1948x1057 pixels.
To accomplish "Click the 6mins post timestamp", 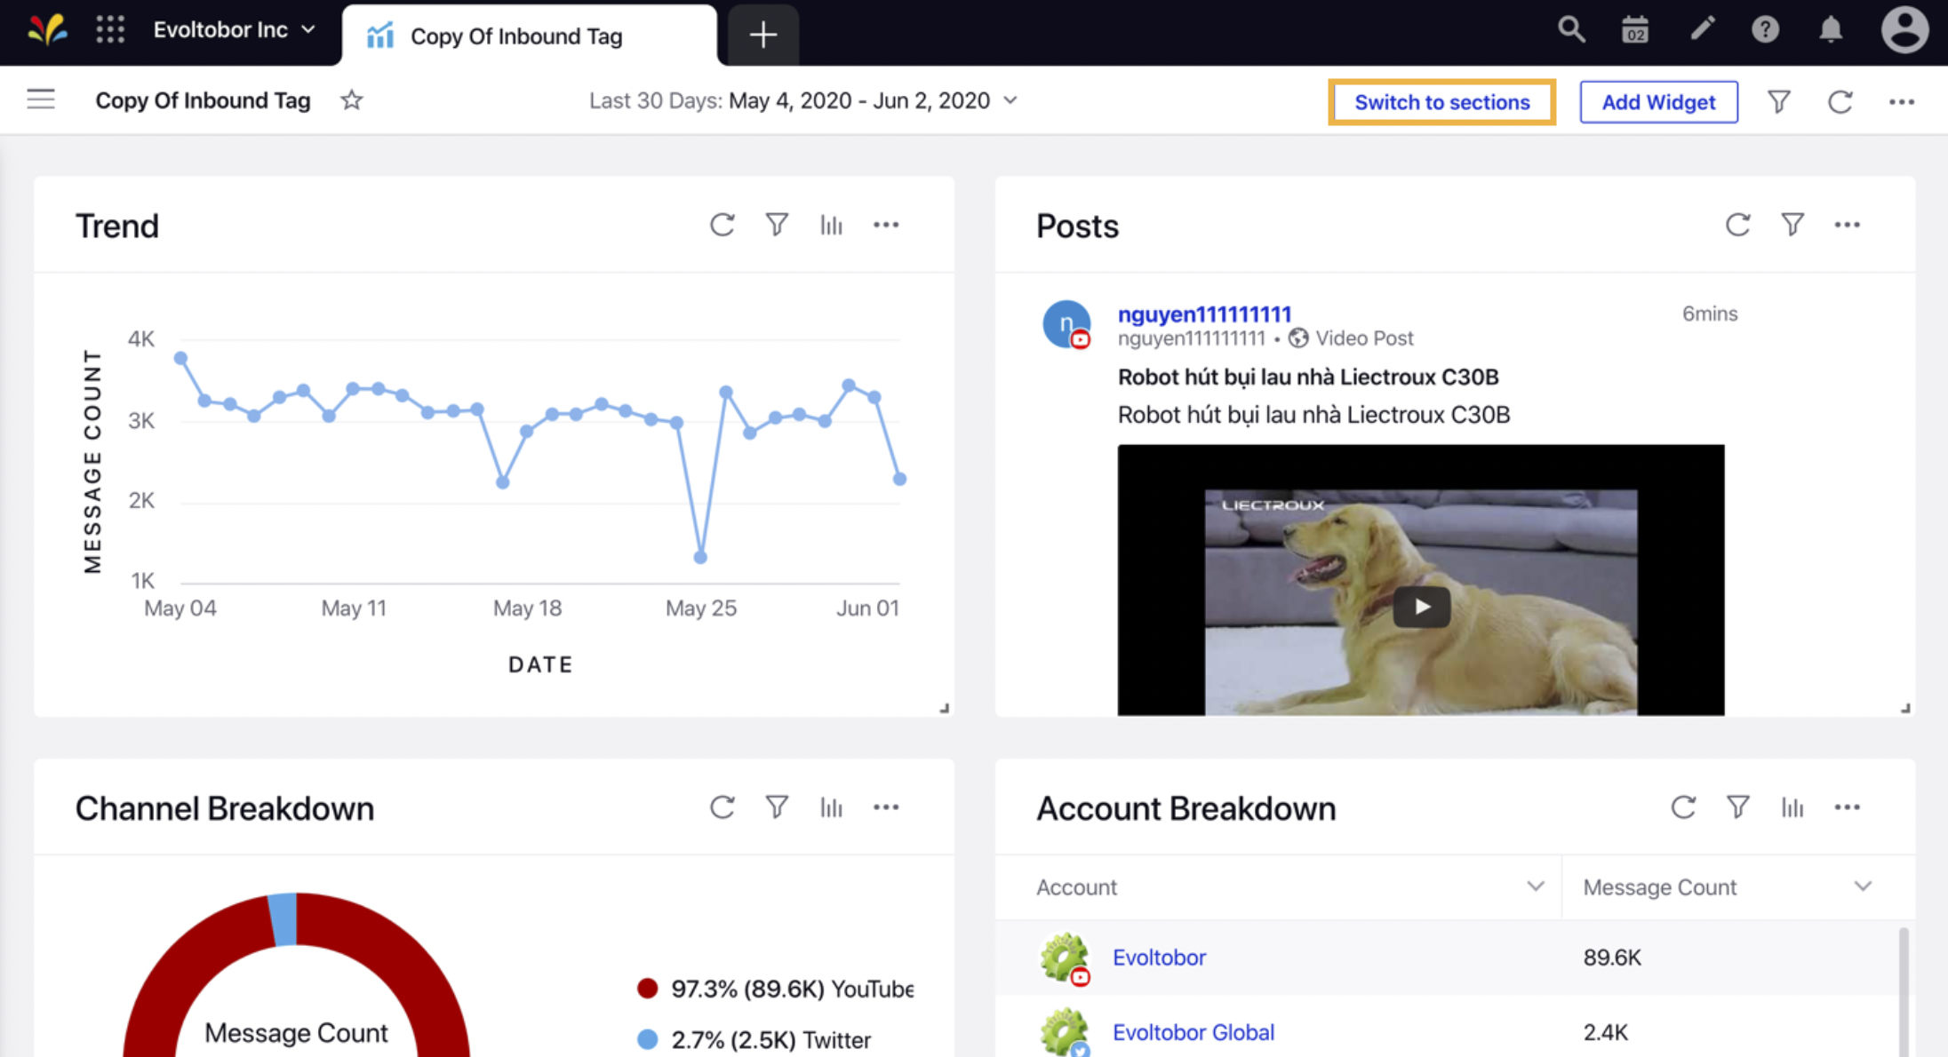I will (x=1710, y=314).
